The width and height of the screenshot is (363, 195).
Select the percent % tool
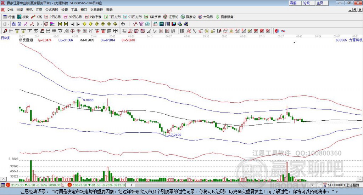[195, 31]
